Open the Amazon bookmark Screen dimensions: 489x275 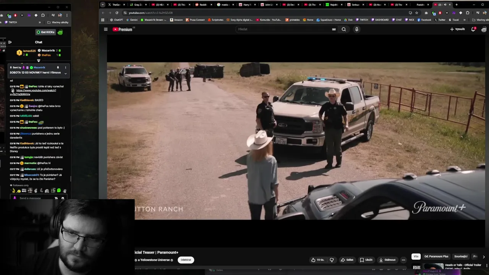(x=176, y=20)
